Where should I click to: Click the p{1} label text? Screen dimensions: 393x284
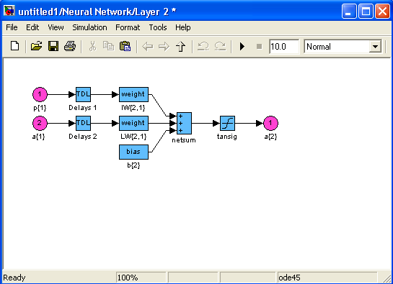[x=40, y=108]
